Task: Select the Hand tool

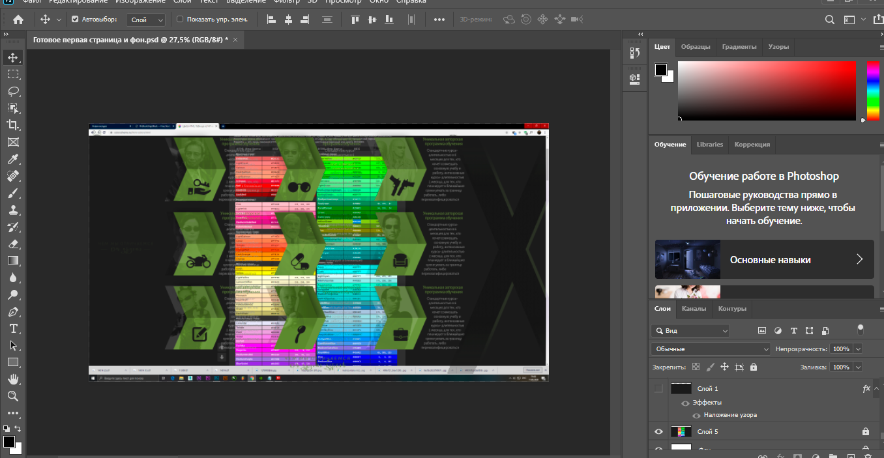Action: 12,379
